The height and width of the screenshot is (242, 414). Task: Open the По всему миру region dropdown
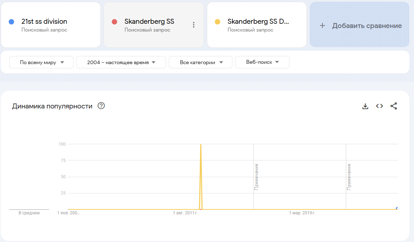41,62
